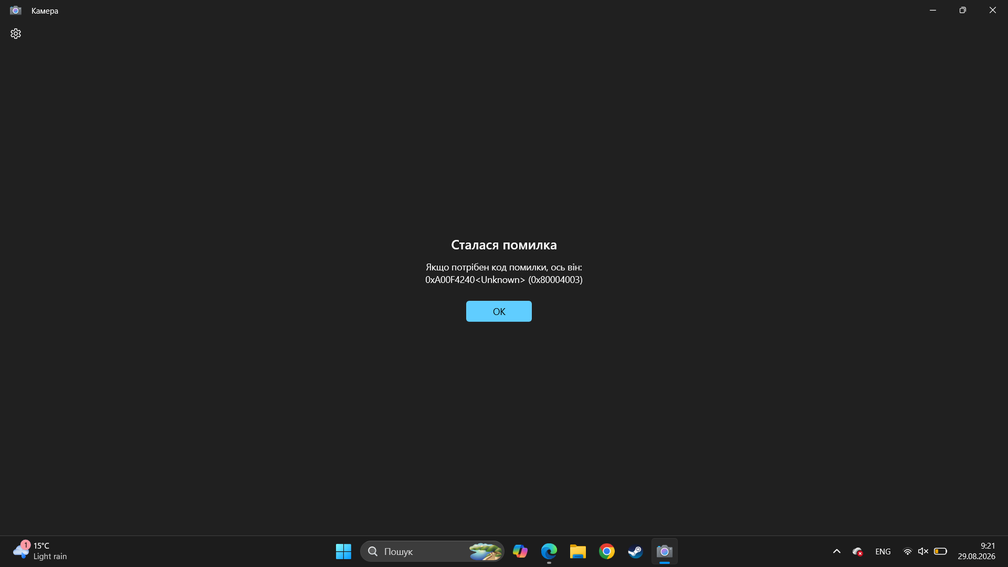Click the search highlights image in search box

pos(485,551)
